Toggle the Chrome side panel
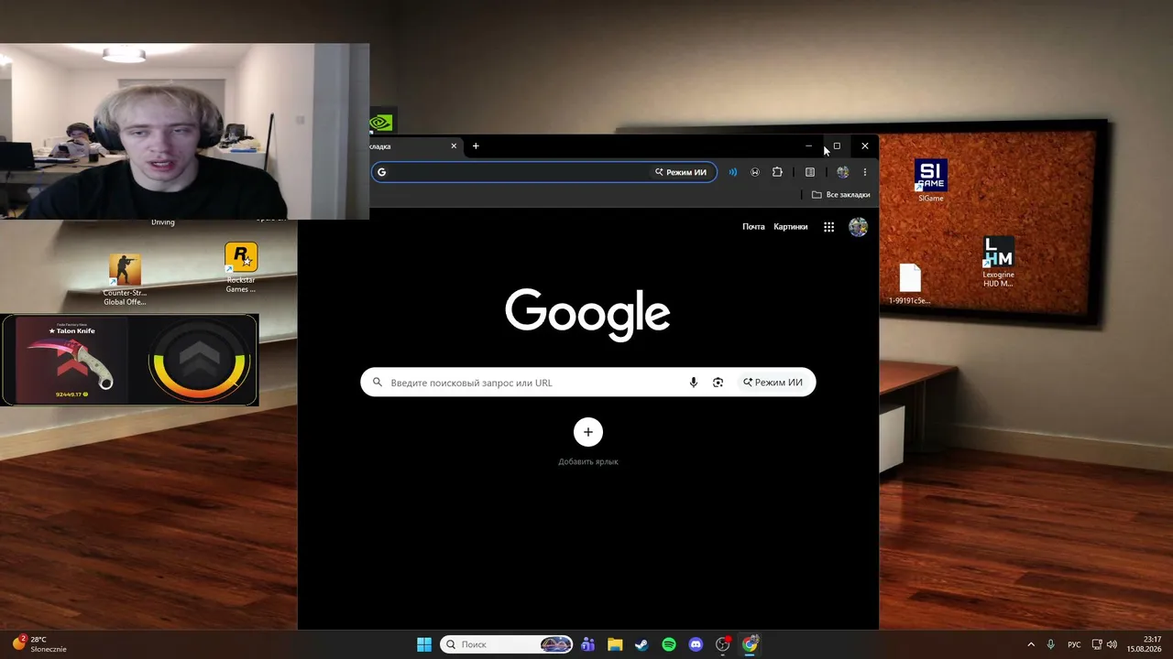Screen dimensions: 1173x659 click(810, 172)
